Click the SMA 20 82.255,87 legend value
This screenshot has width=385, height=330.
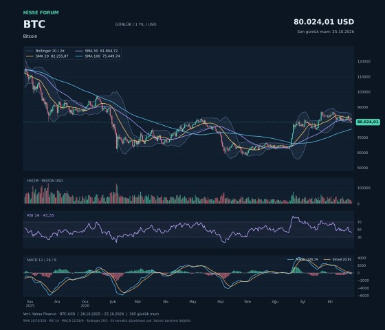coord(52,56)
